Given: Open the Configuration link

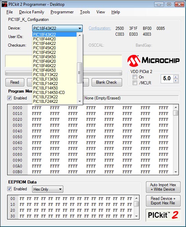Looking at the screenshot, I should click(100, 28).
